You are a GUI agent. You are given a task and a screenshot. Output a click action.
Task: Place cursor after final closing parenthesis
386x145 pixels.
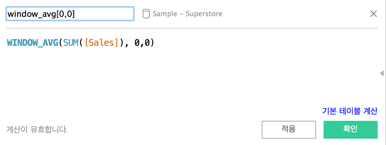[155, 43]
